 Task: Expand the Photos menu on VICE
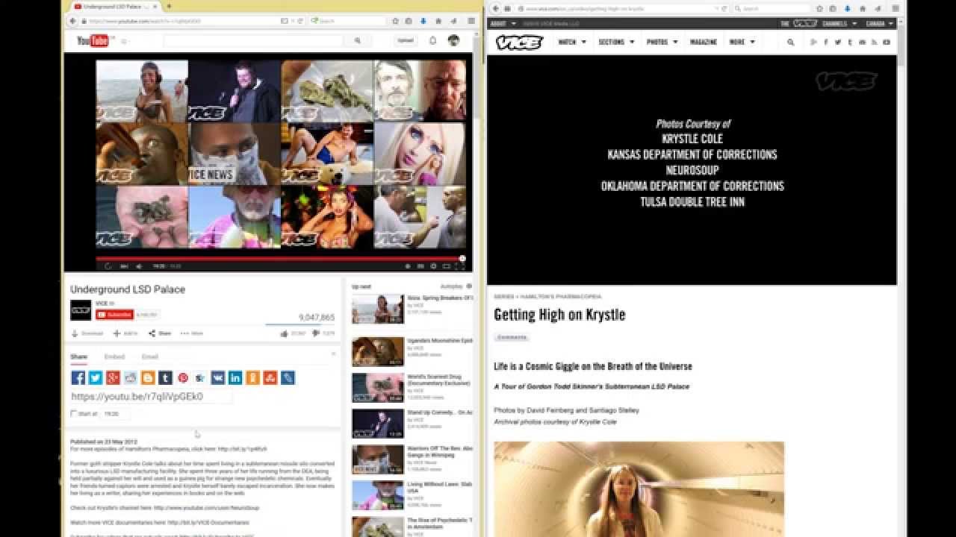point(662,43)
